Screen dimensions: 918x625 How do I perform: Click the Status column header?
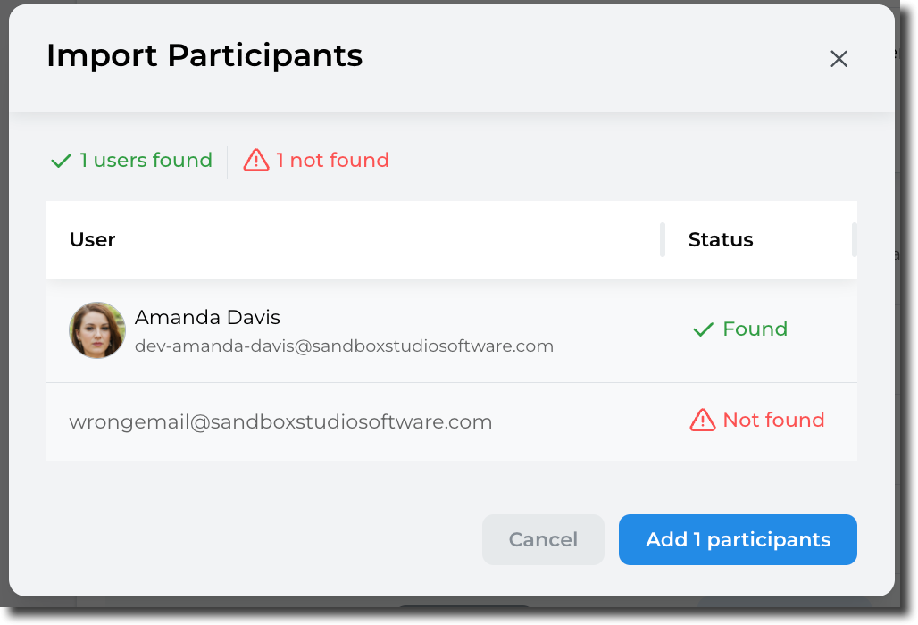[x=721, y=239]
